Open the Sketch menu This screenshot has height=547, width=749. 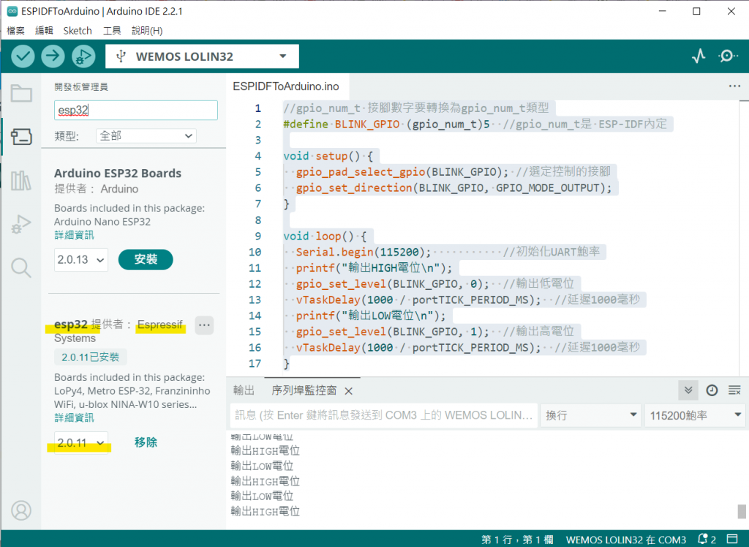click(x=78, y=31)
